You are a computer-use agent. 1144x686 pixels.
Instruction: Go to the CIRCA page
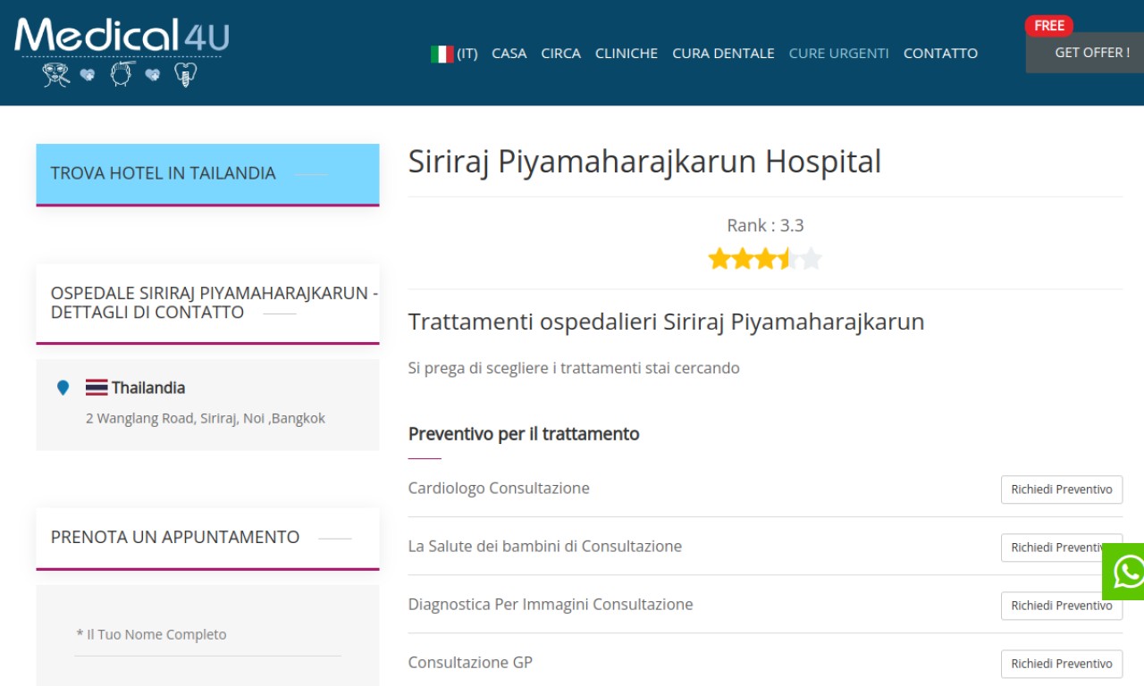click(560, 54)
